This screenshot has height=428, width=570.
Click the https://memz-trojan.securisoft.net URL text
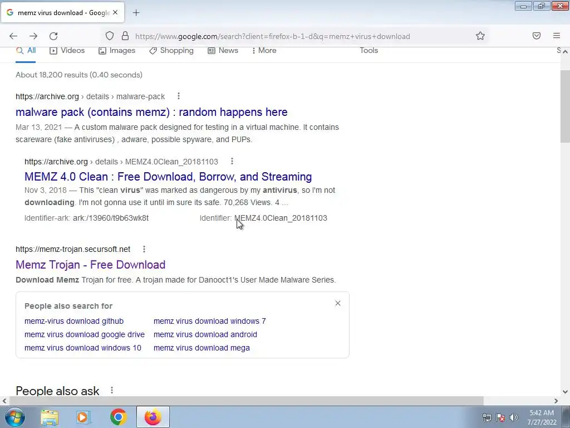point(73,249)
